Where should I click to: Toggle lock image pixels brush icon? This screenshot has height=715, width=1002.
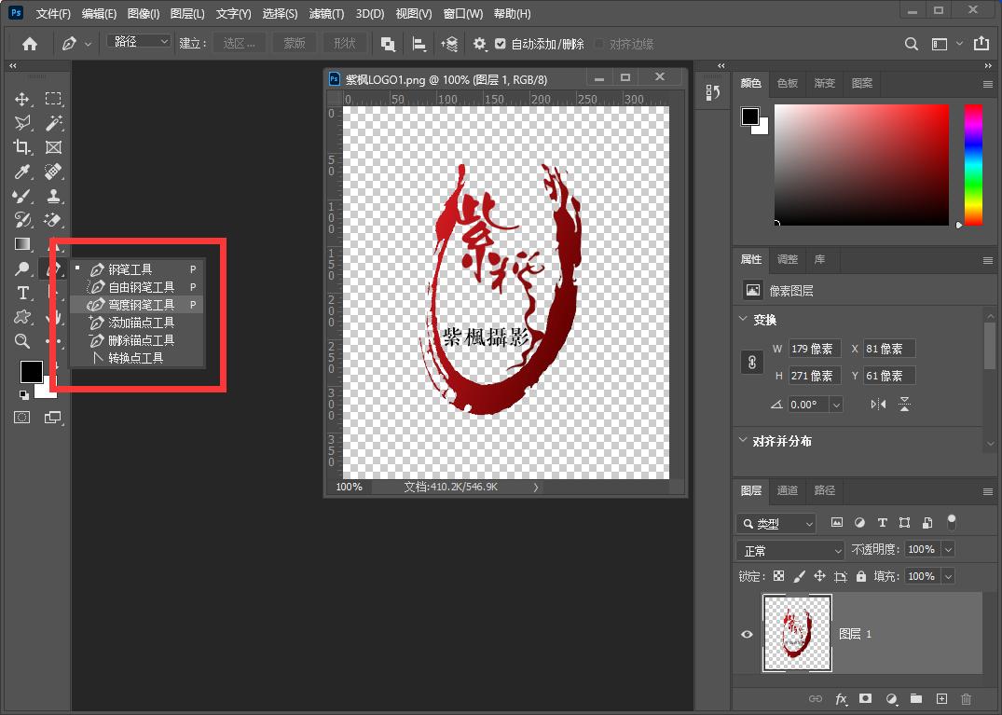point(799,576)
